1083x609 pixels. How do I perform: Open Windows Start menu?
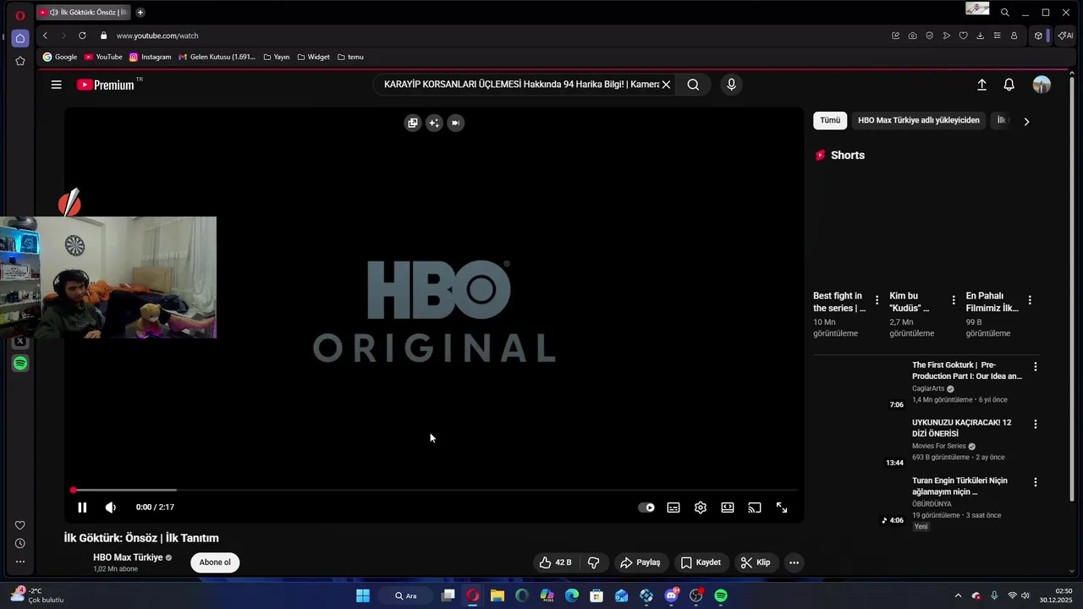(x=363, y=595)
